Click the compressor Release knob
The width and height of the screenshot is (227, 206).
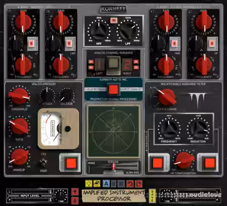[67, 95]
